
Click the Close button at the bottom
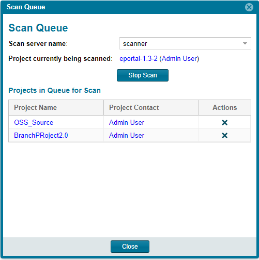(x=130, y=247)
